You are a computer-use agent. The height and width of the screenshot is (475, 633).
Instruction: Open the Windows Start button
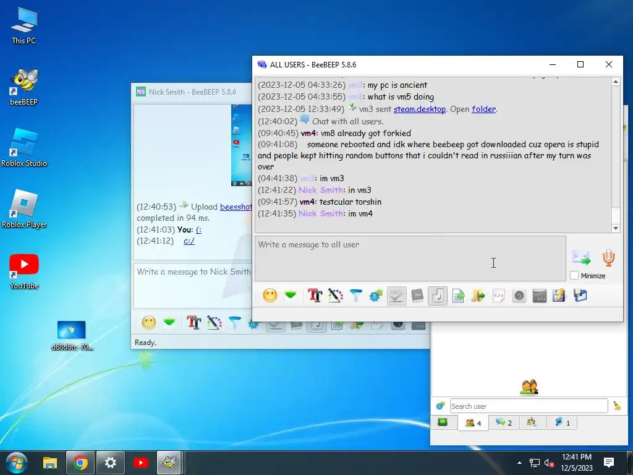click(17, 463)
